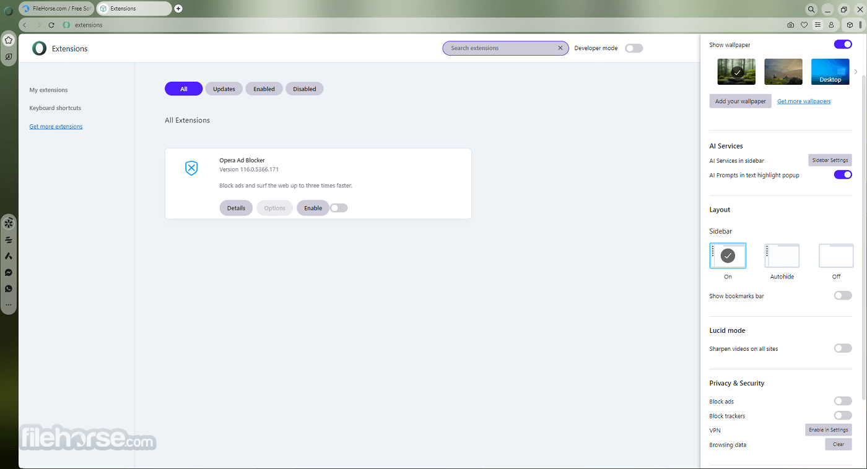867x469 pixels.
Task: Clear browsing data with Clear button
Action: [839, 444]
